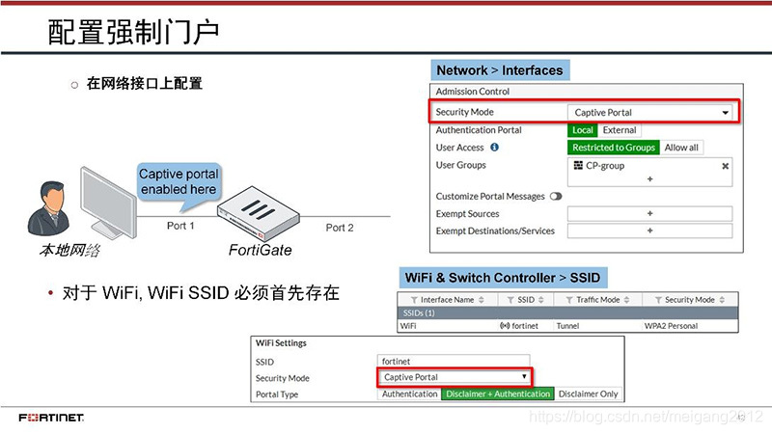Viewport: 772px width, 434px height.
Task: Click the computer monitor icon
Action: pyautogui.click(x=108, y=203)
